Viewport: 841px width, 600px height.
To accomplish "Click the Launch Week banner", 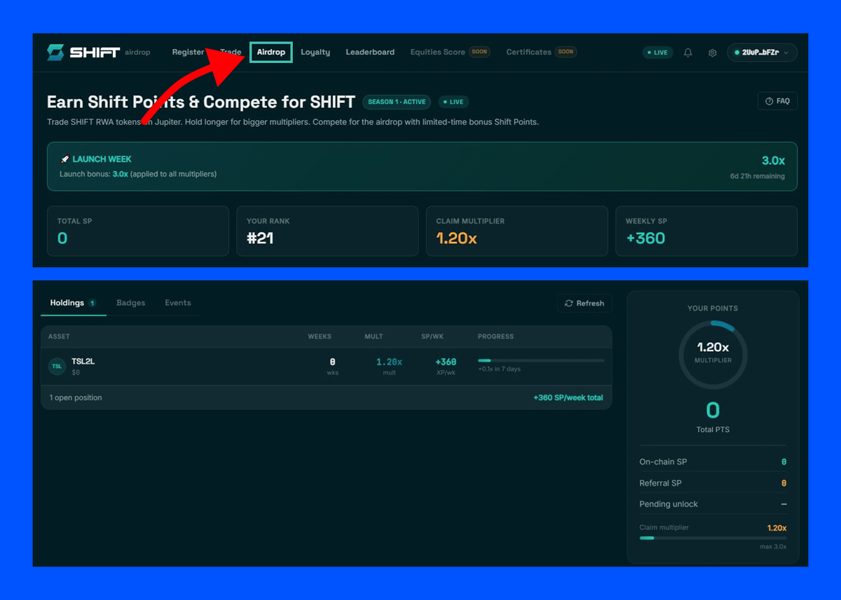I will pyautogui.click(x=422, y=167).
